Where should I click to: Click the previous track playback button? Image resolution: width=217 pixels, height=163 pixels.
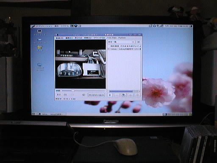click(58, 95)
